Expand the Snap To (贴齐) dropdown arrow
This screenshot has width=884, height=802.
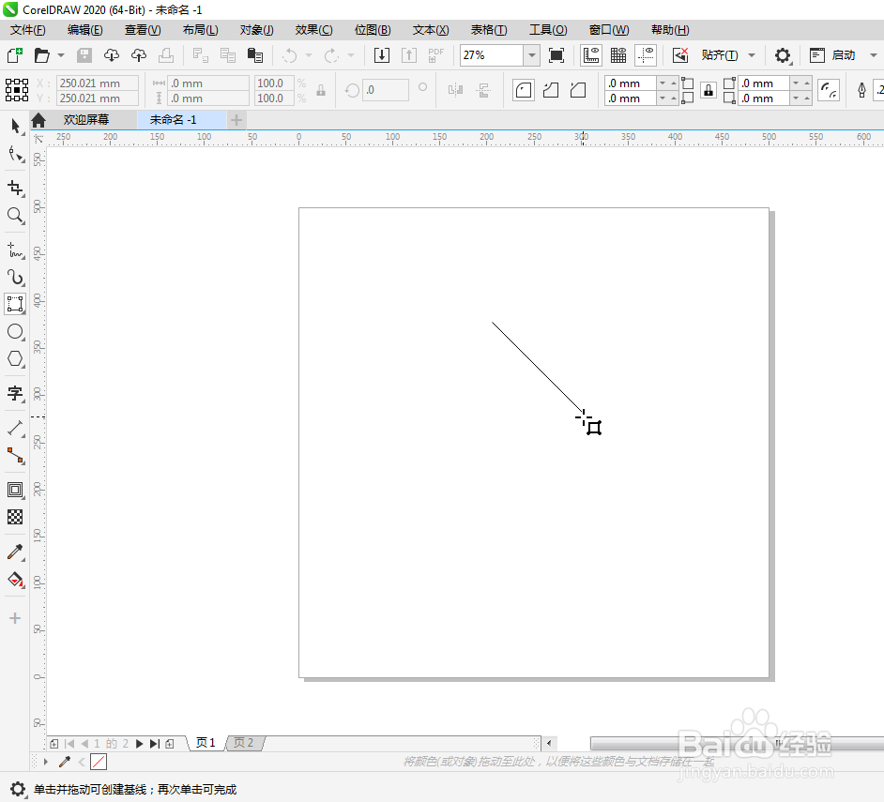pyautogui.click(x=752, y=55)
